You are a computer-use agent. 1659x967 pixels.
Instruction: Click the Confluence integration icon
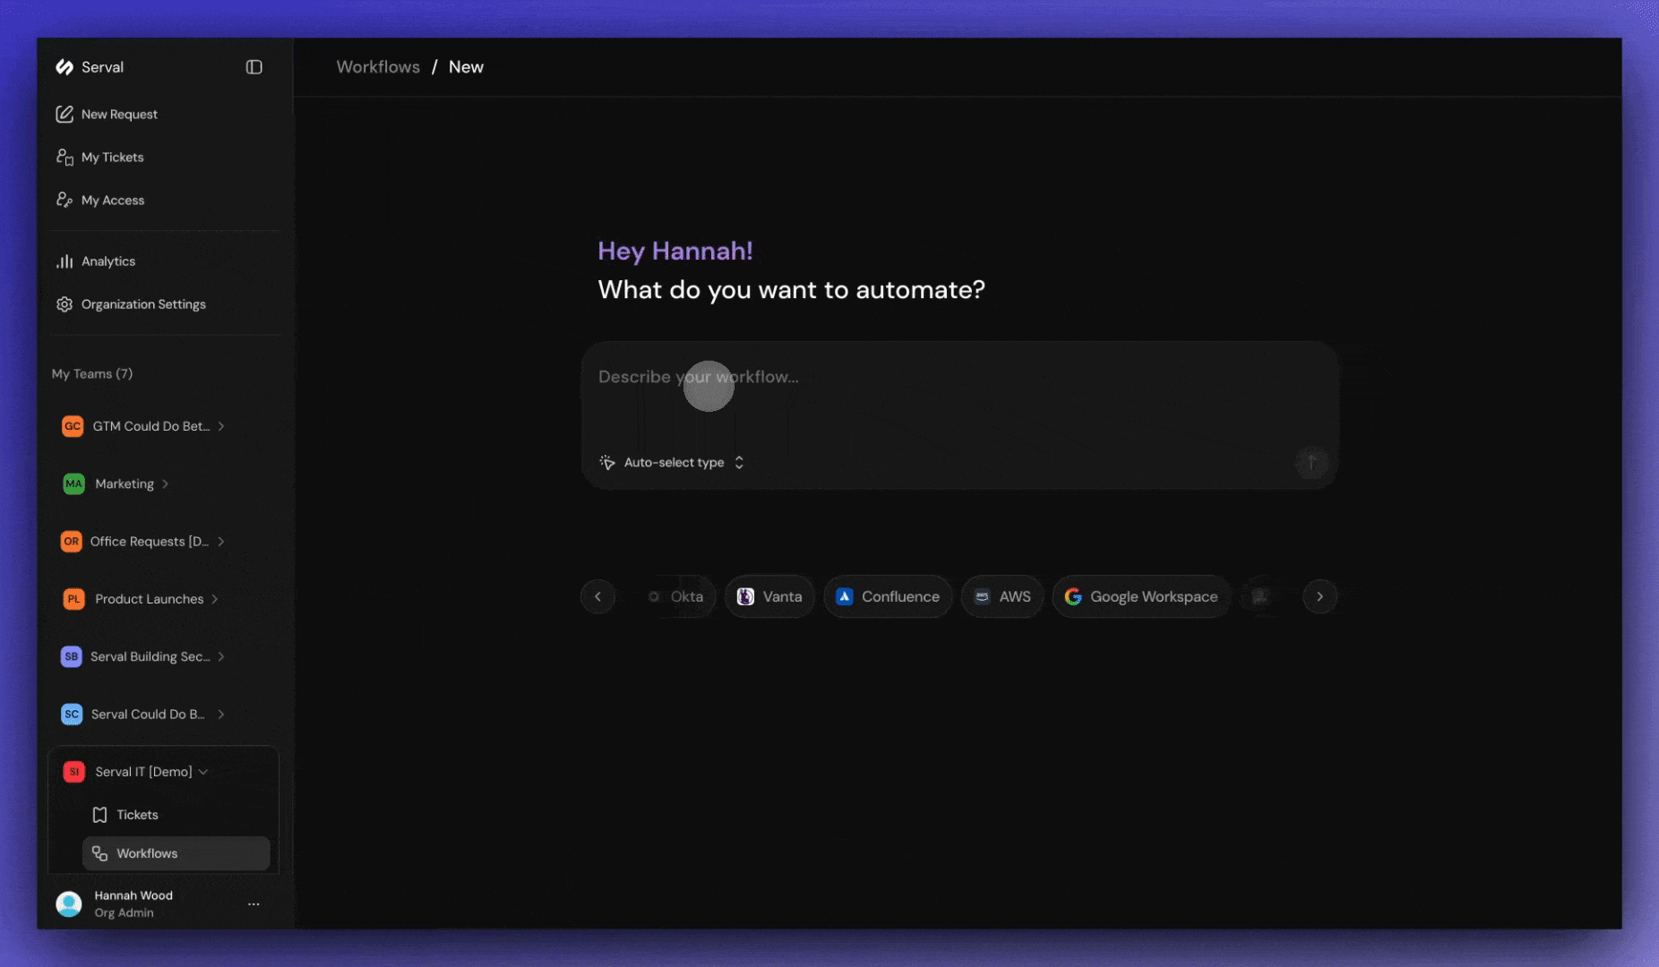tap(844, 596)
